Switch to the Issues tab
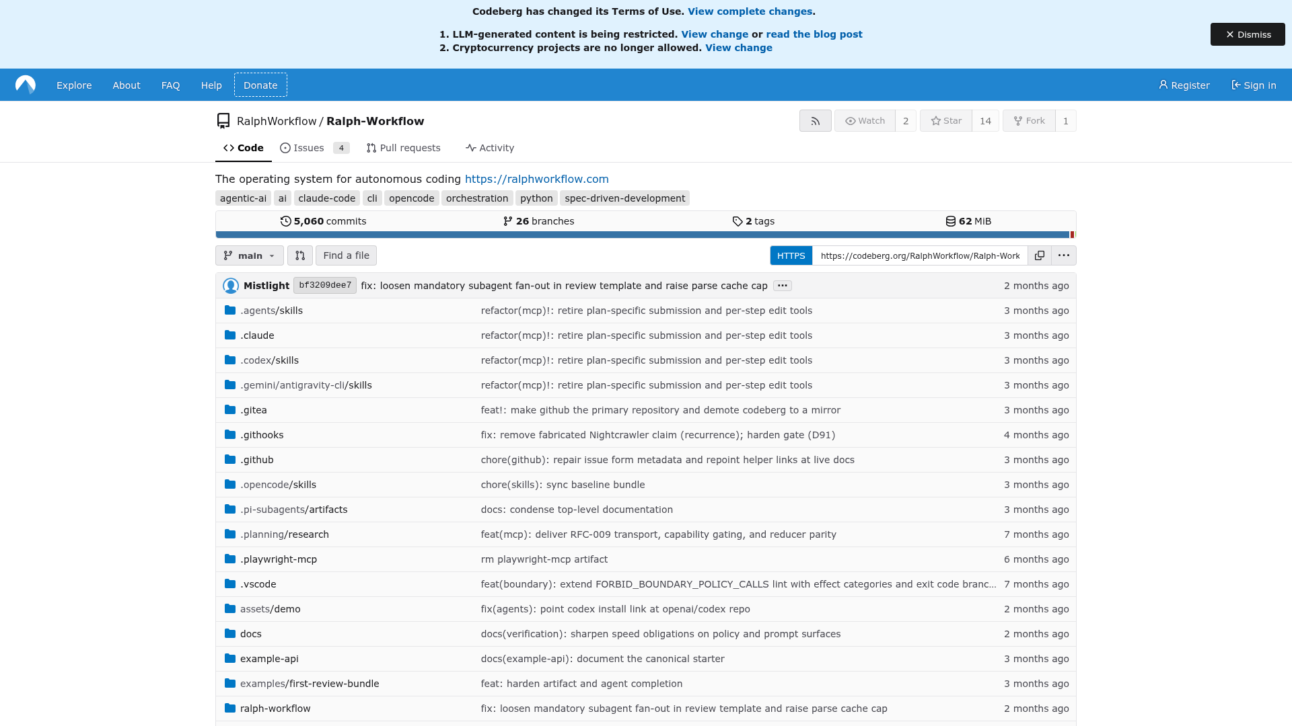 coord(314,148)
